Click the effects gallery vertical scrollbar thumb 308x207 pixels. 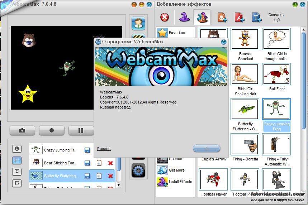point(303,81)
